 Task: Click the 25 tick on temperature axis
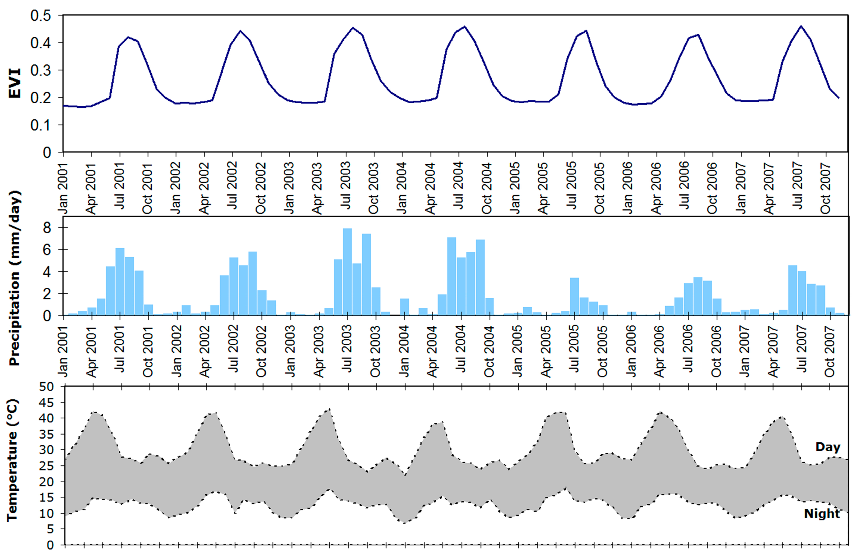pos(46,466)
